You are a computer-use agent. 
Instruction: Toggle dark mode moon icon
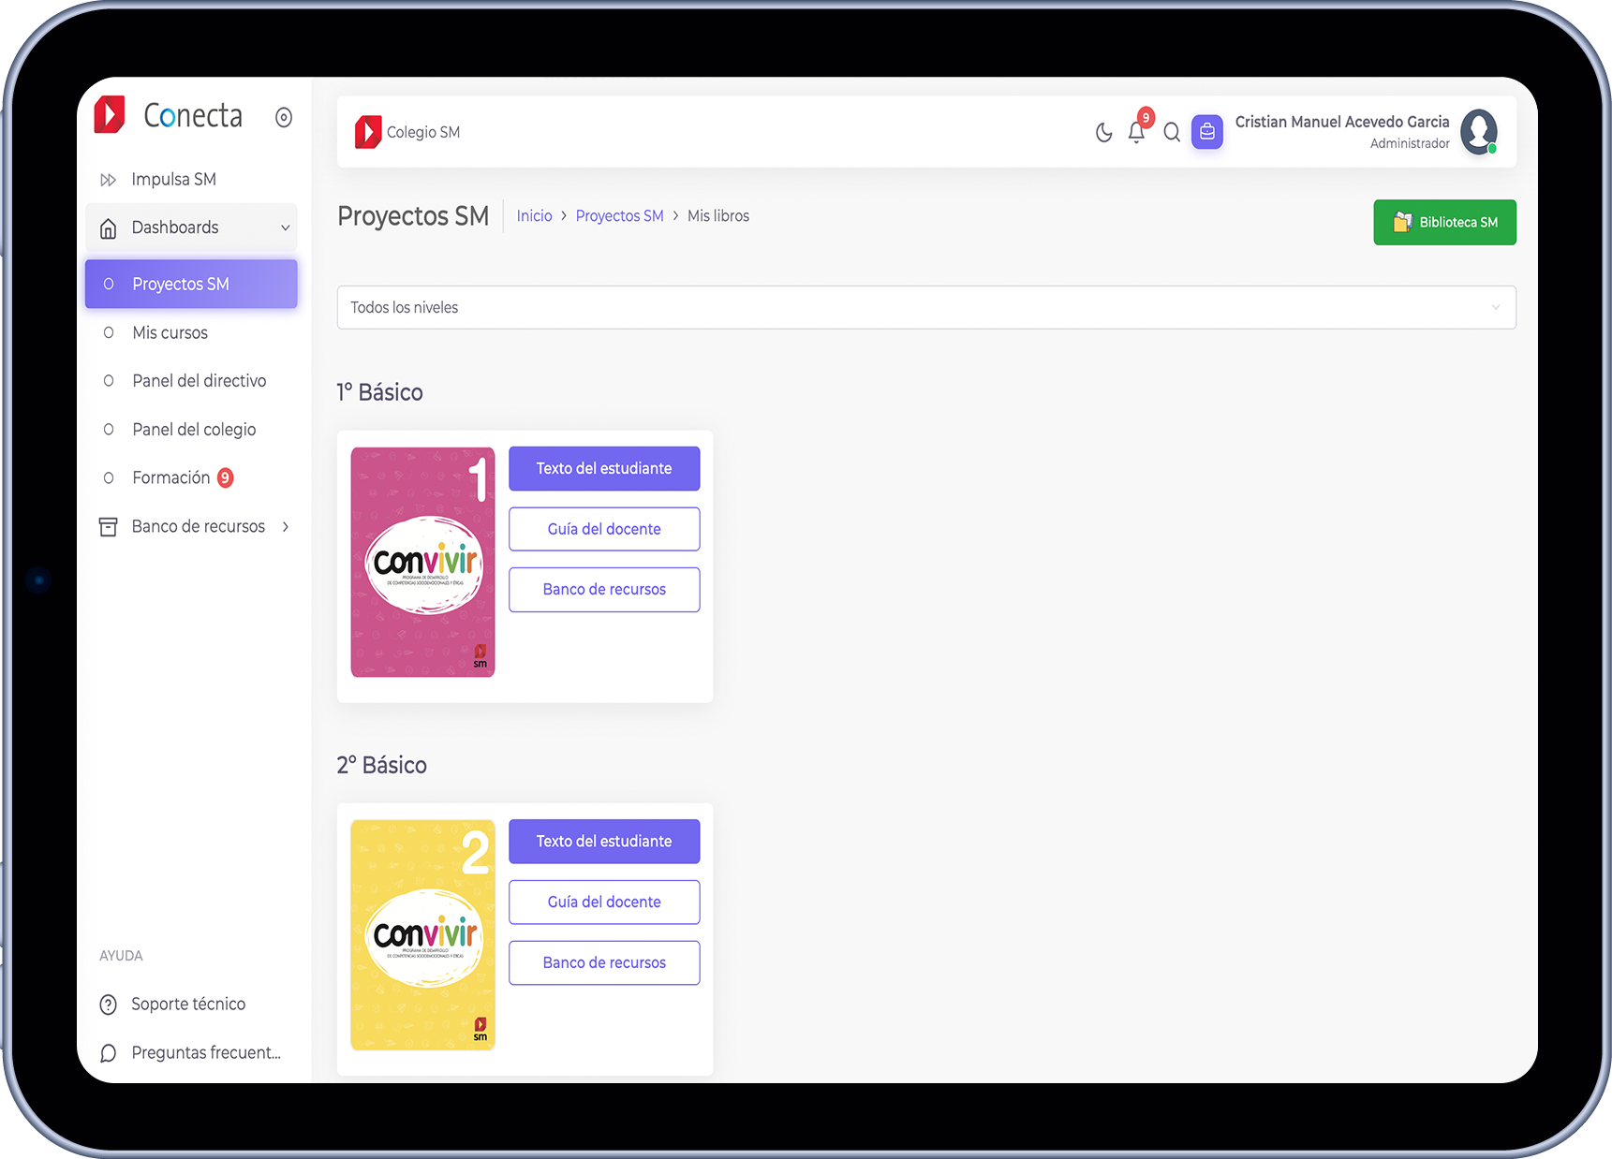click(1103, 133)
